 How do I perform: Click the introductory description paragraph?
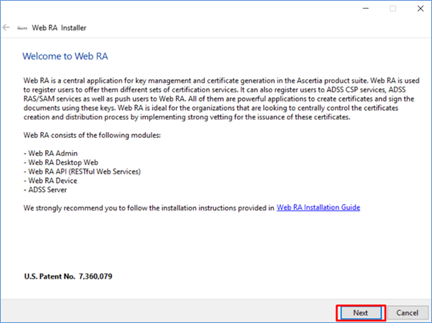point(222,99)
